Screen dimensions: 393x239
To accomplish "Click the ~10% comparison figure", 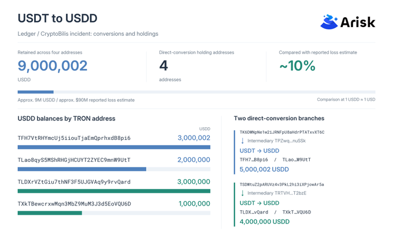I will pos(297,66).
